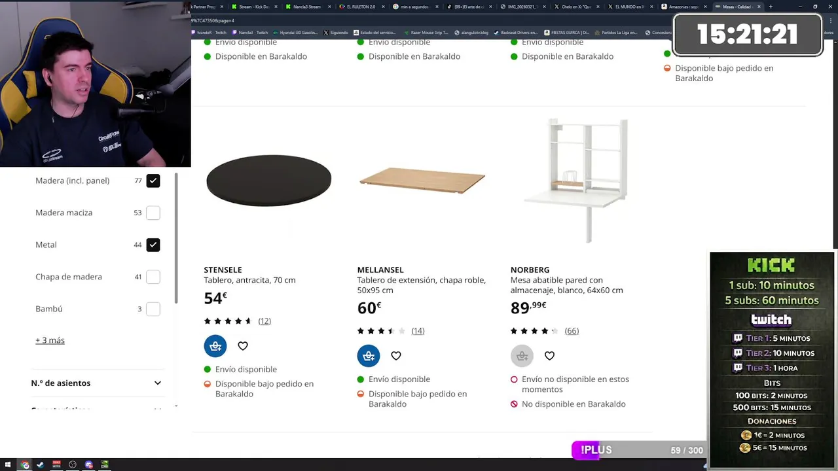Check the Bambú material filter
The height and width of the screenshot is (471, 838).
[x=153, y=309]
